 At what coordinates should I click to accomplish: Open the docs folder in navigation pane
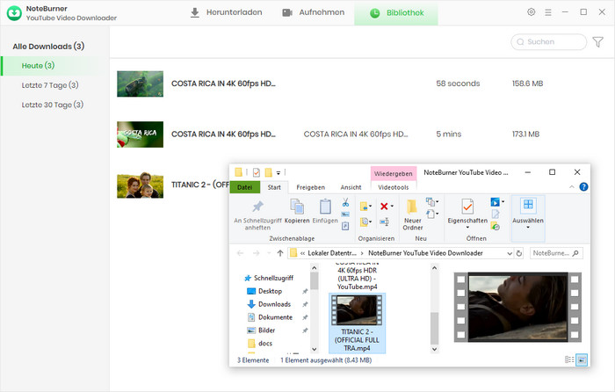(x=260, y=343)
